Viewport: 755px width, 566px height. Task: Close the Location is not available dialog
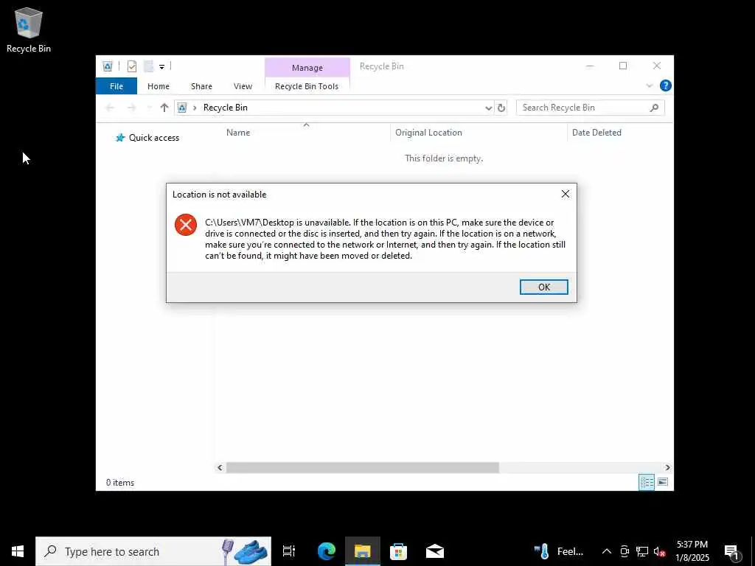click(566, 194)
